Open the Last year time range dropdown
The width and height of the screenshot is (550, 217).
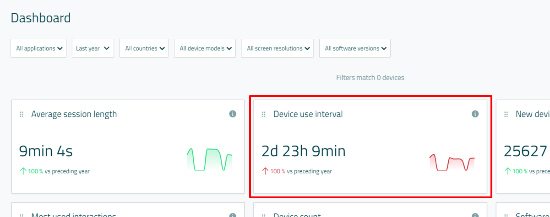coord(93,48)
